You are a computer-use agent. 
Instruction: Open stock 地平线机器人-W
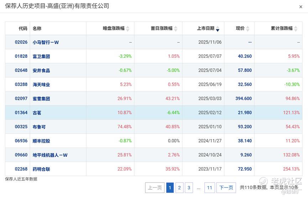point(50,155)
